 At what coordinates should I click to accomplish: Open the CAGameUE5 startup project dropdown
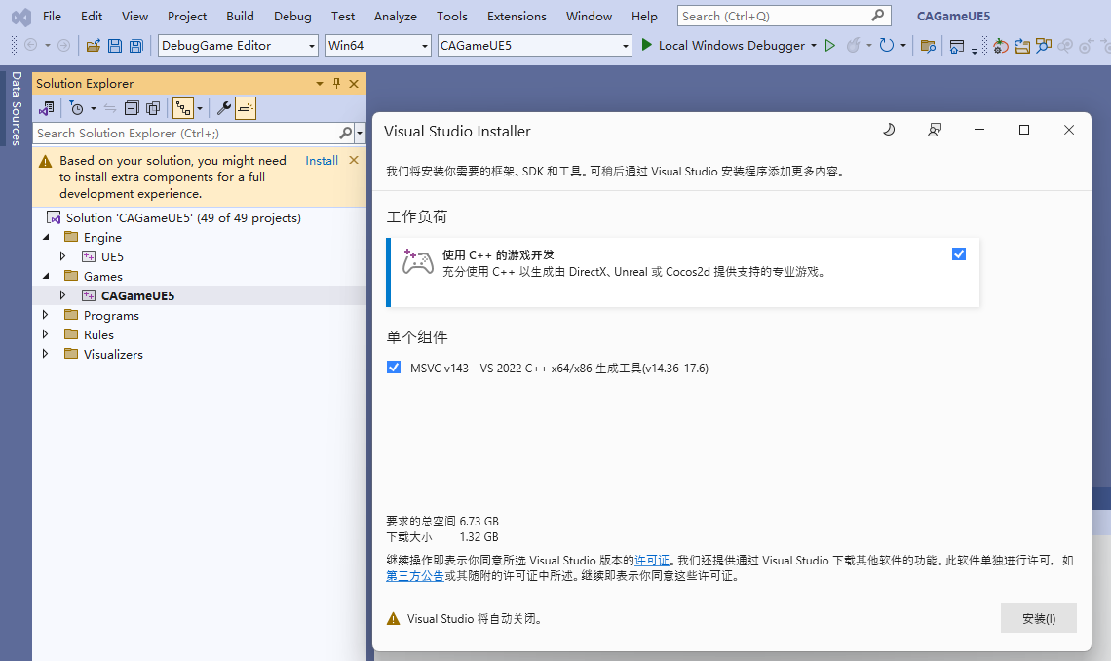pos(625,46)
